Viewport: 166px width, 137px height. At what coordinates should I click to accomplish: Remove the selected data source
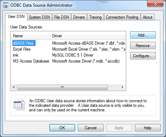(x=143, y=46)
